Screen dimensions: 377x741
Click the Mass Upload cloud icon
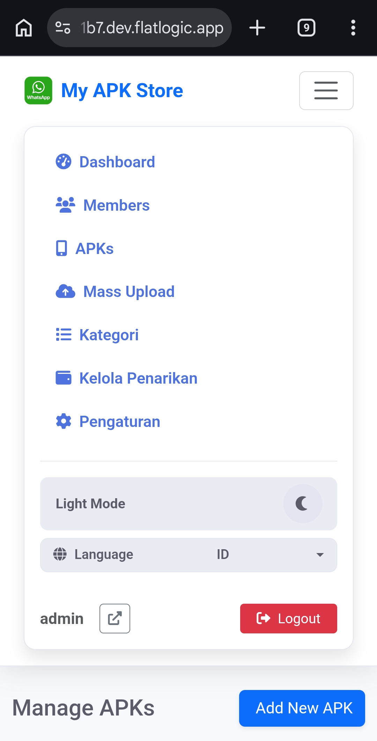[65, 292]
